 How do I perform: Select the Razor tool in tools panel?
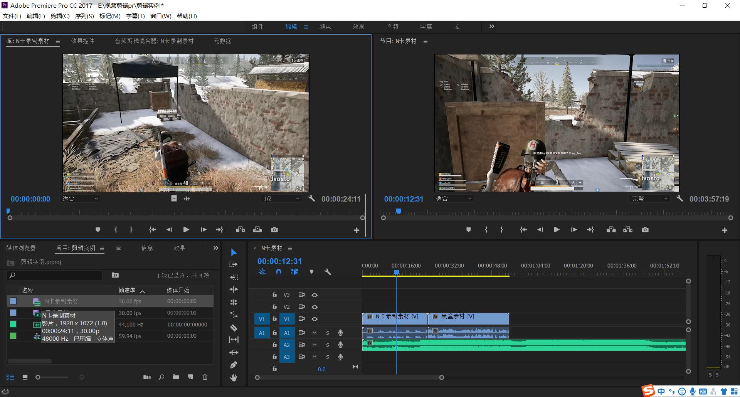(234, 328)
